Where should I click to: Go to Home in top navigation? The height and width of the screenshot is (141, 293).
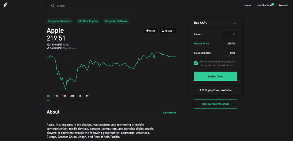(248, 6)
